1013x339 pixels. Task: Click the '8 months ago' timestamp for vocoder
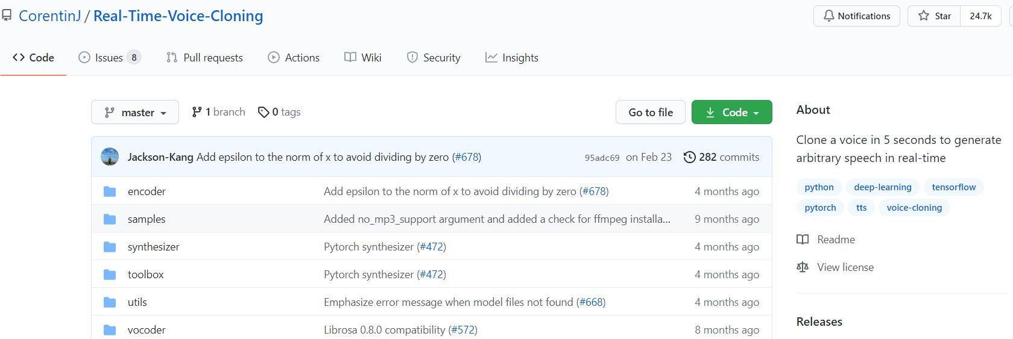tap(727, 330)
